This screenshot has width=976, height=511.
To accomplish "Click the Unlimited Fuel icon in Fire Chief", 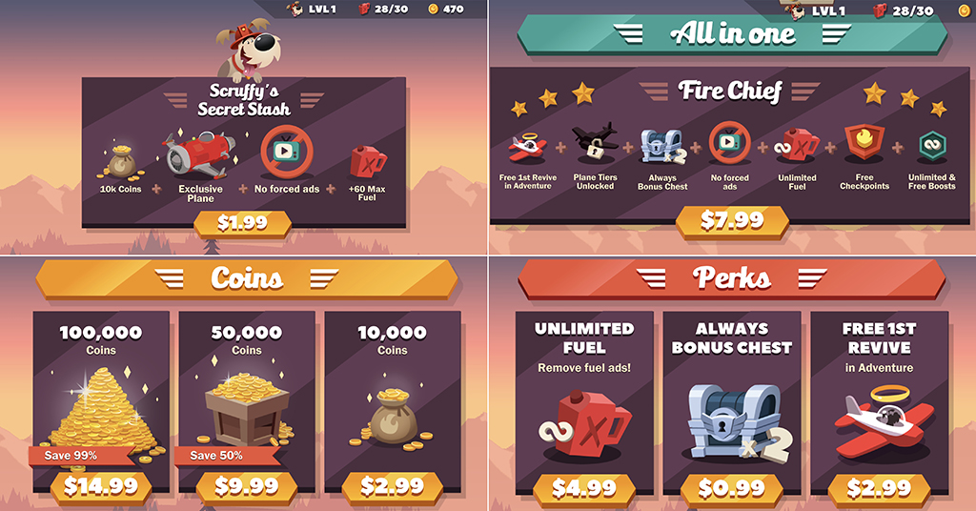I will (797, 147).
